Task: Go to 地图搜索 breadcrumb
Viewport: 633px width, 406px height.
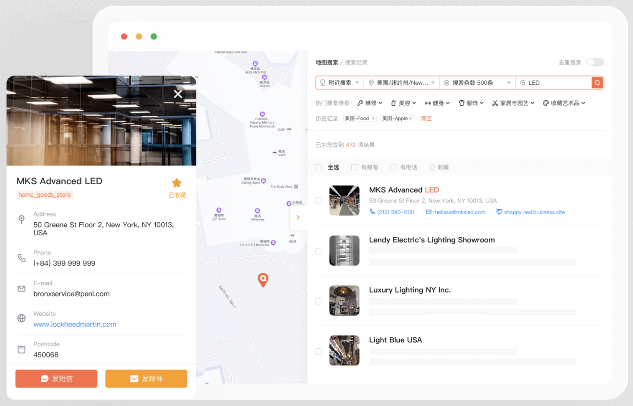Action: [x=327, y=63]
